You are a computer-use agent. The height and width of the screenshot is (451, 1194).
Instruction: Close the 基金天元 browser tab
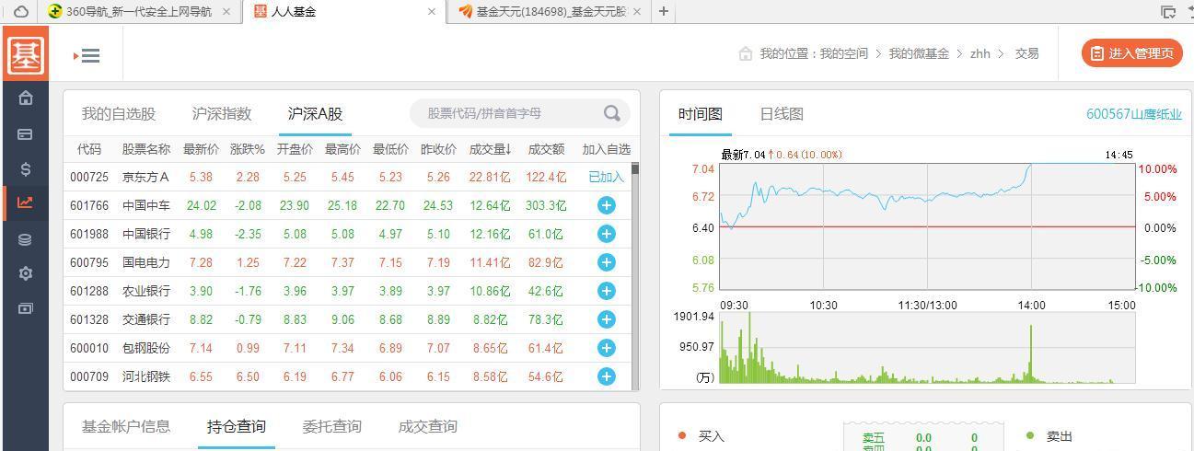[637, 11]
